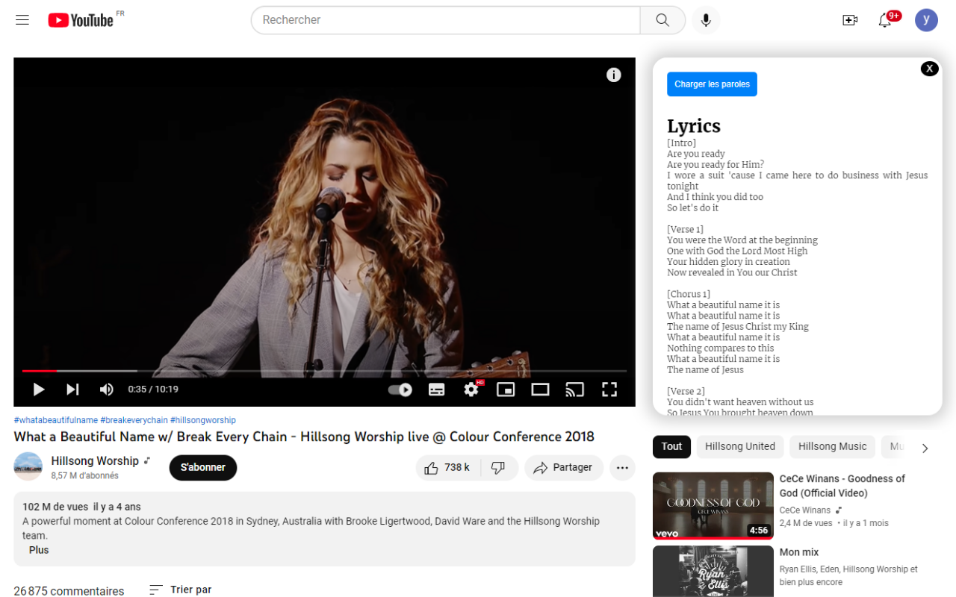This screenshot has width=956, height=597.
Task: Select the Tout filter chip
Action: [671, 447]
